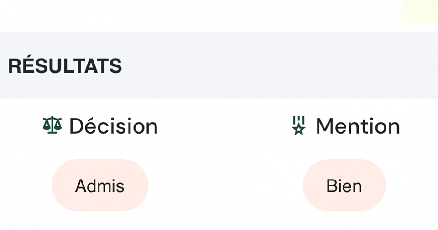Screen dimensions: 438x230
Task: Click the word Admis inside the pink badge
Action: (x=100, y=186)
